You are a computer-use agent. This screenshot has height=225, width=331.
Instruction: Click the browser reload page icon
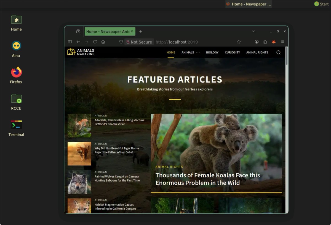click(x=95, y=42)
